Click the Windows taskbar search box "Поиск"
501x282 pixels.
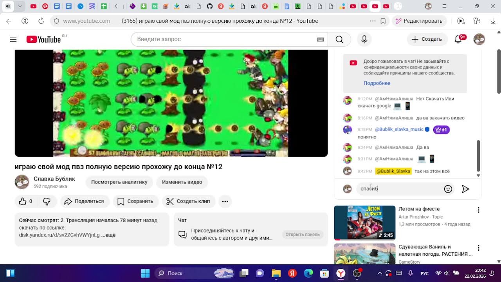[194, 273]
